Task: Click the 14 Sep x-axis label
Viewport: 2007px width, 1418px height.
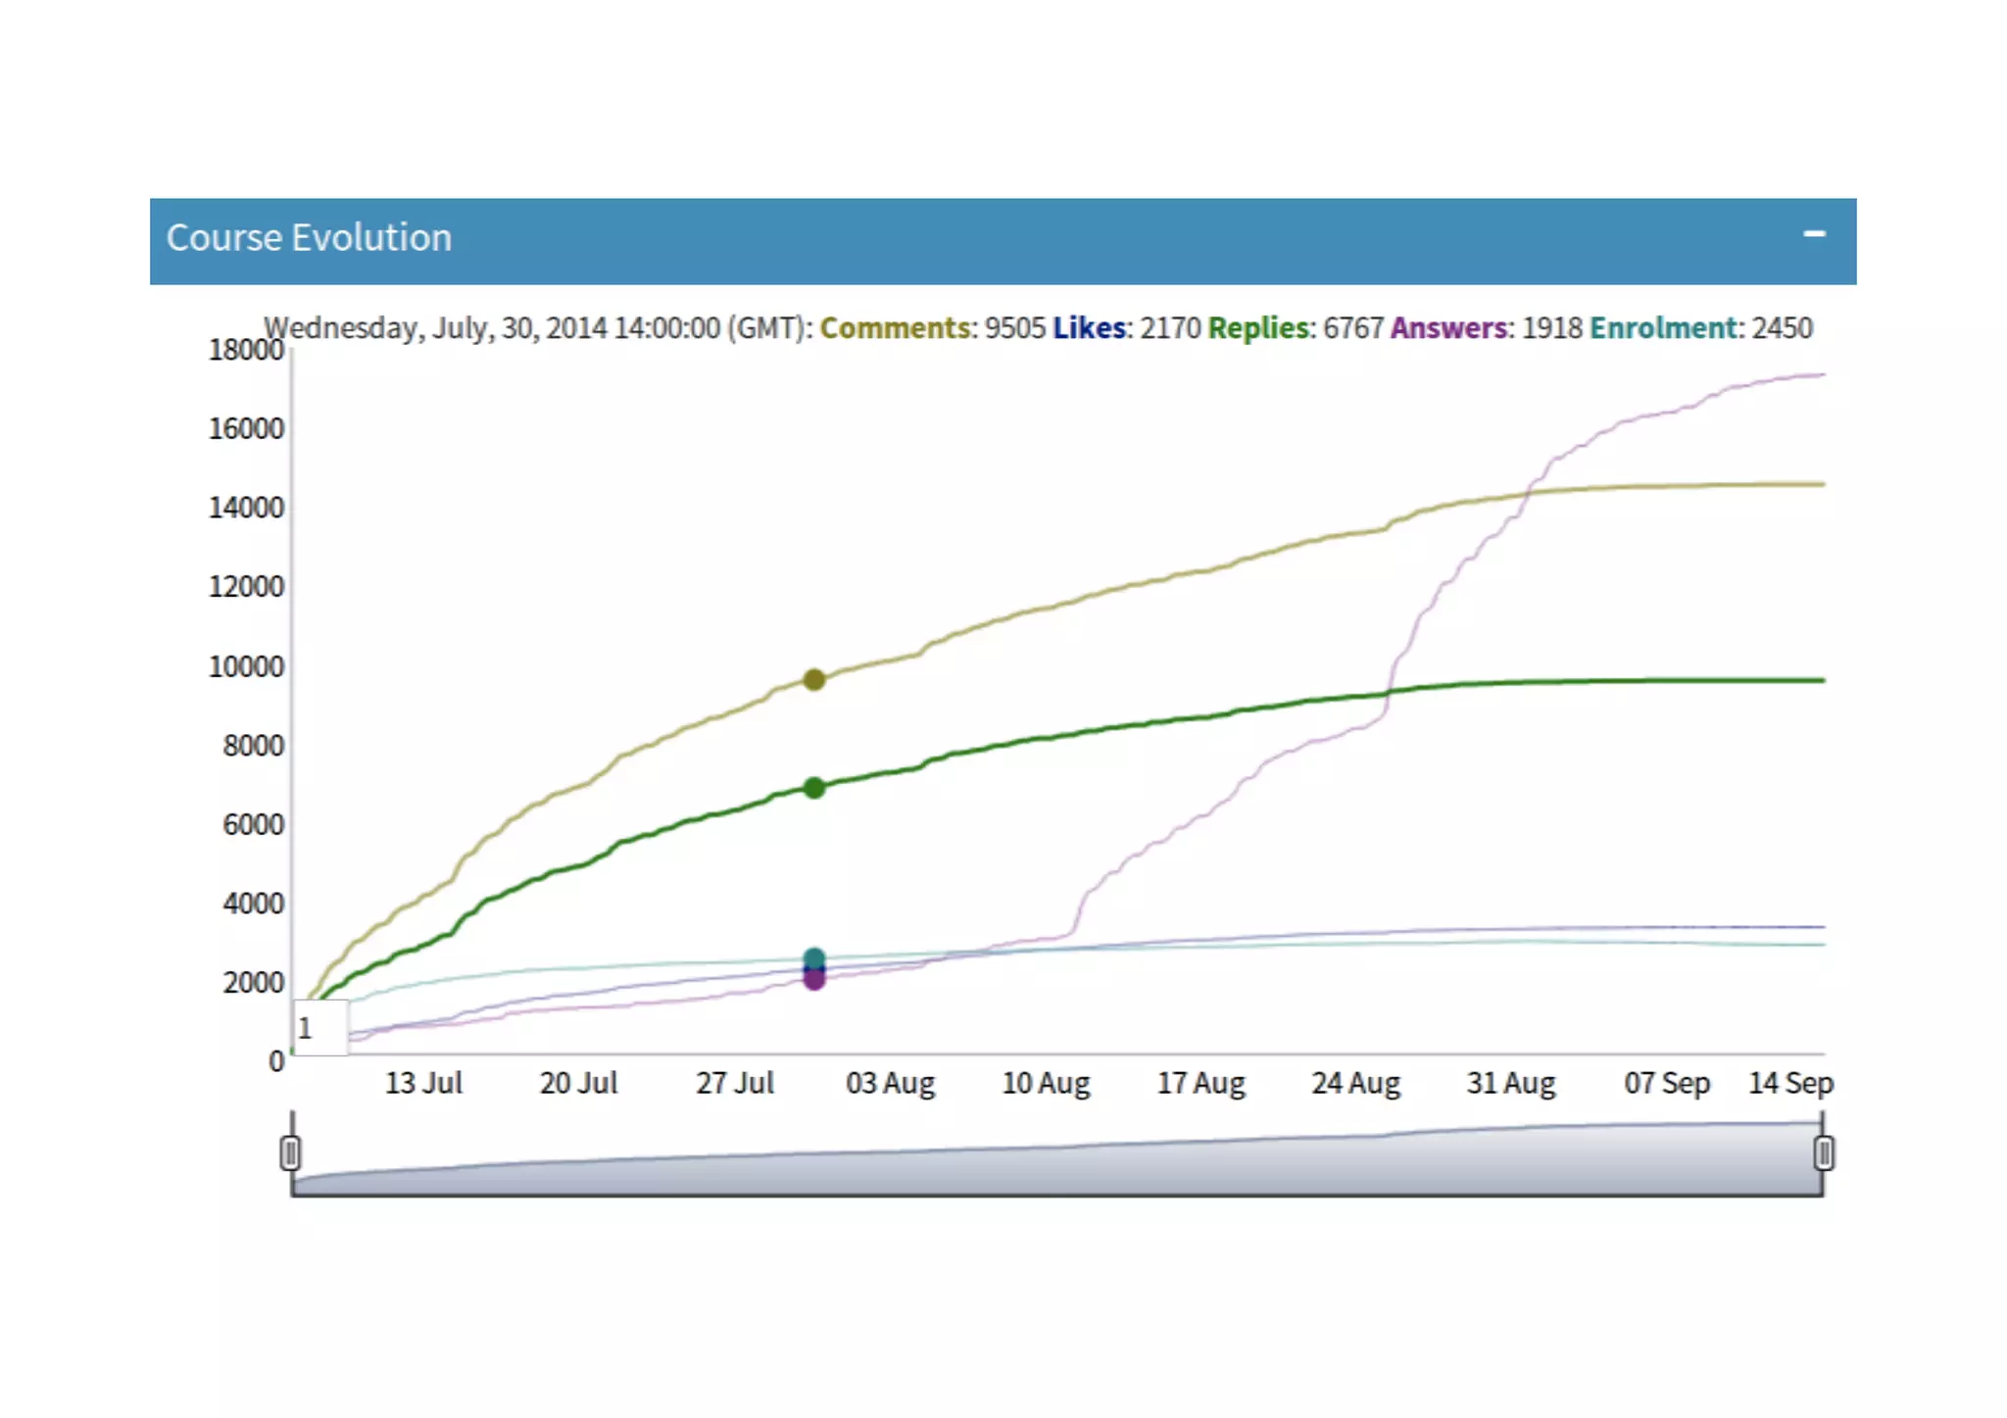Action: (x=1790, y=1083)
